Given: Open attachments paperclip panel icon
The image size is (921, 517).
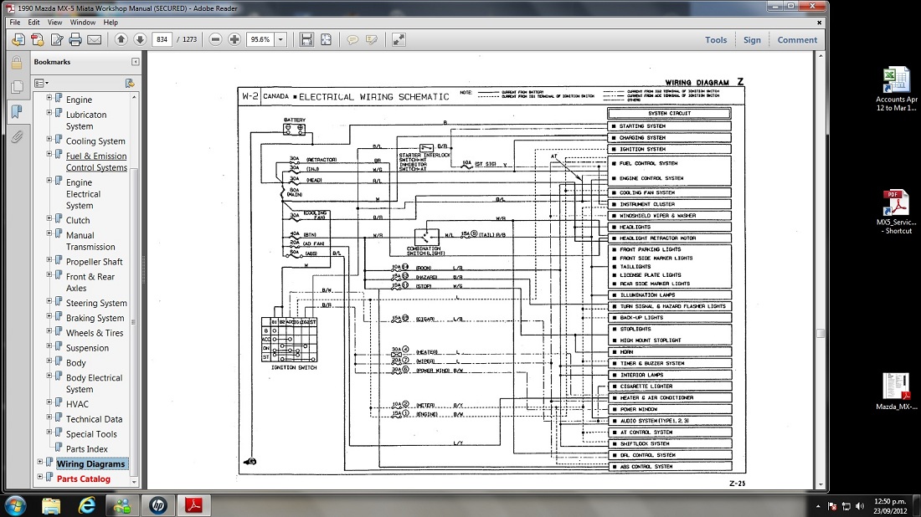Looking at the screenshot, I should click(x=17, y=136).
